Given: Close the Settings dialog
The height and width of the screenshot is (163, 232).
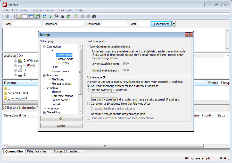Looking at the screenshot, I should pyautogui.click(x=189, y=35).
